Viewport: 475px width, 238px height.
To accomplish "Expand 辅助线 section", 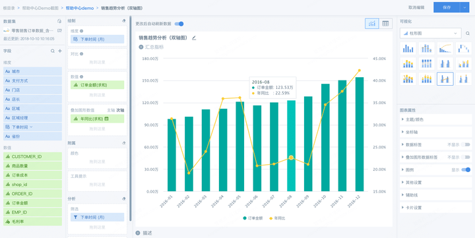I will [435, 195].
